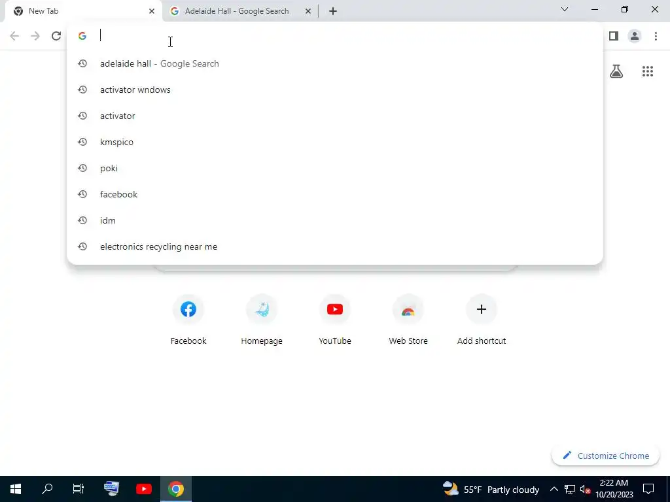Open the profile avatar menu
670x502 pixels.
635,36
